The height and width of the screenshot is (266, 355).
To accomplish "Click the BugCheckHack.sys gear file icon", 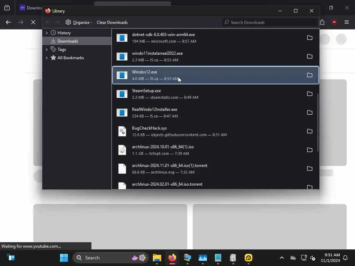I will coord(122,131).
